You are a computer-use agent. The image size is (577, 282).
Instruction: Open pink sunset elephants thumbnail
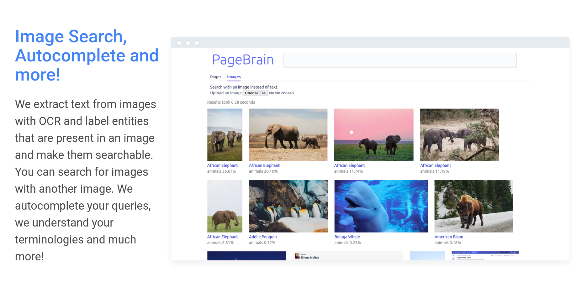click(374, 135)
